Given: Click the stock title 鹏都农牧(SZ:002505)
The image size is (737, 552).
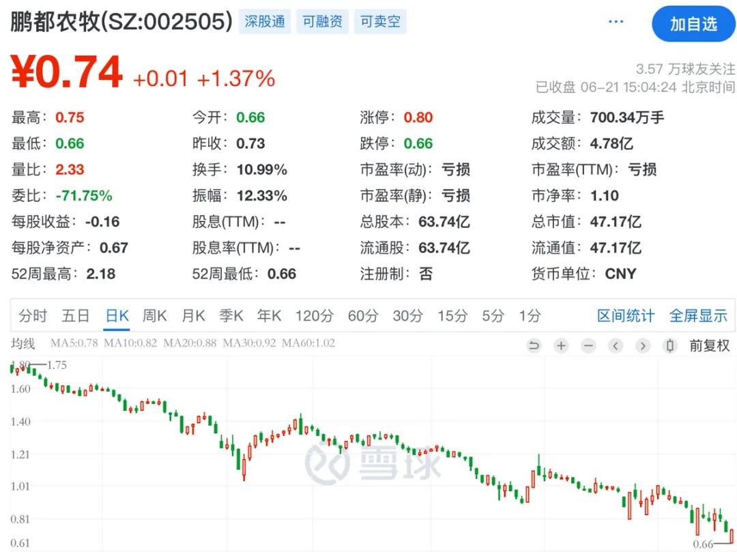Looking at the screenshot, I should pyautogui.click(x=121, y=22).
